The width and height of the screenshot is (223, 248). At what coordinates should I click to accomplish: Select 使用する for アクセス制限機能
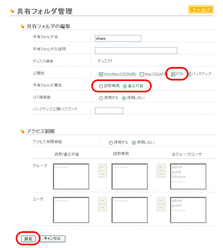[111, 143]
